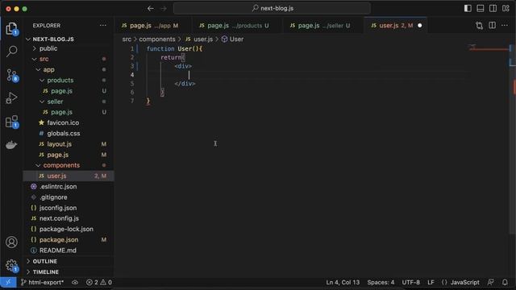Go forward with the navigation arrow
Viewport: 516px width, 290px height.
(164, 9)
